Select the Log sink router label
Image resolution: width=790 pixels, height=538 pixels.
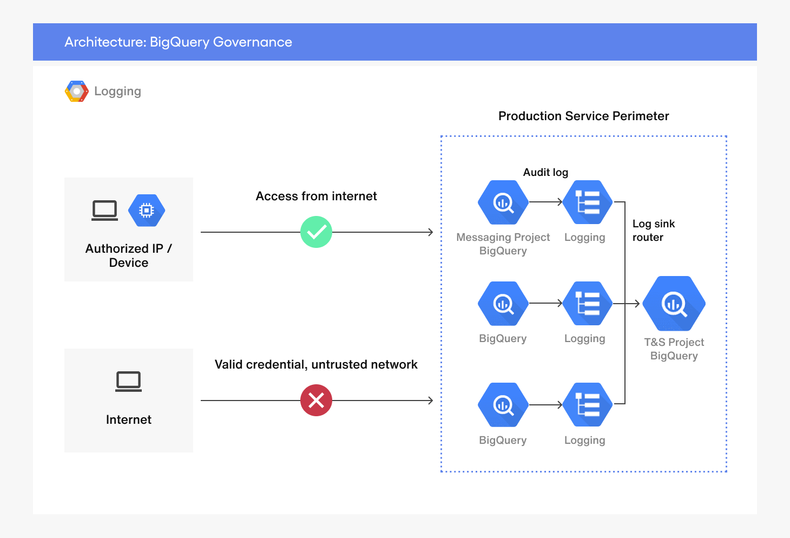point(654,231)
